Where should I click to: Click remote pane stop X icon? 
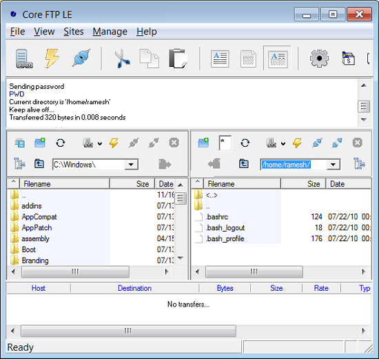(x=358, y=143)
